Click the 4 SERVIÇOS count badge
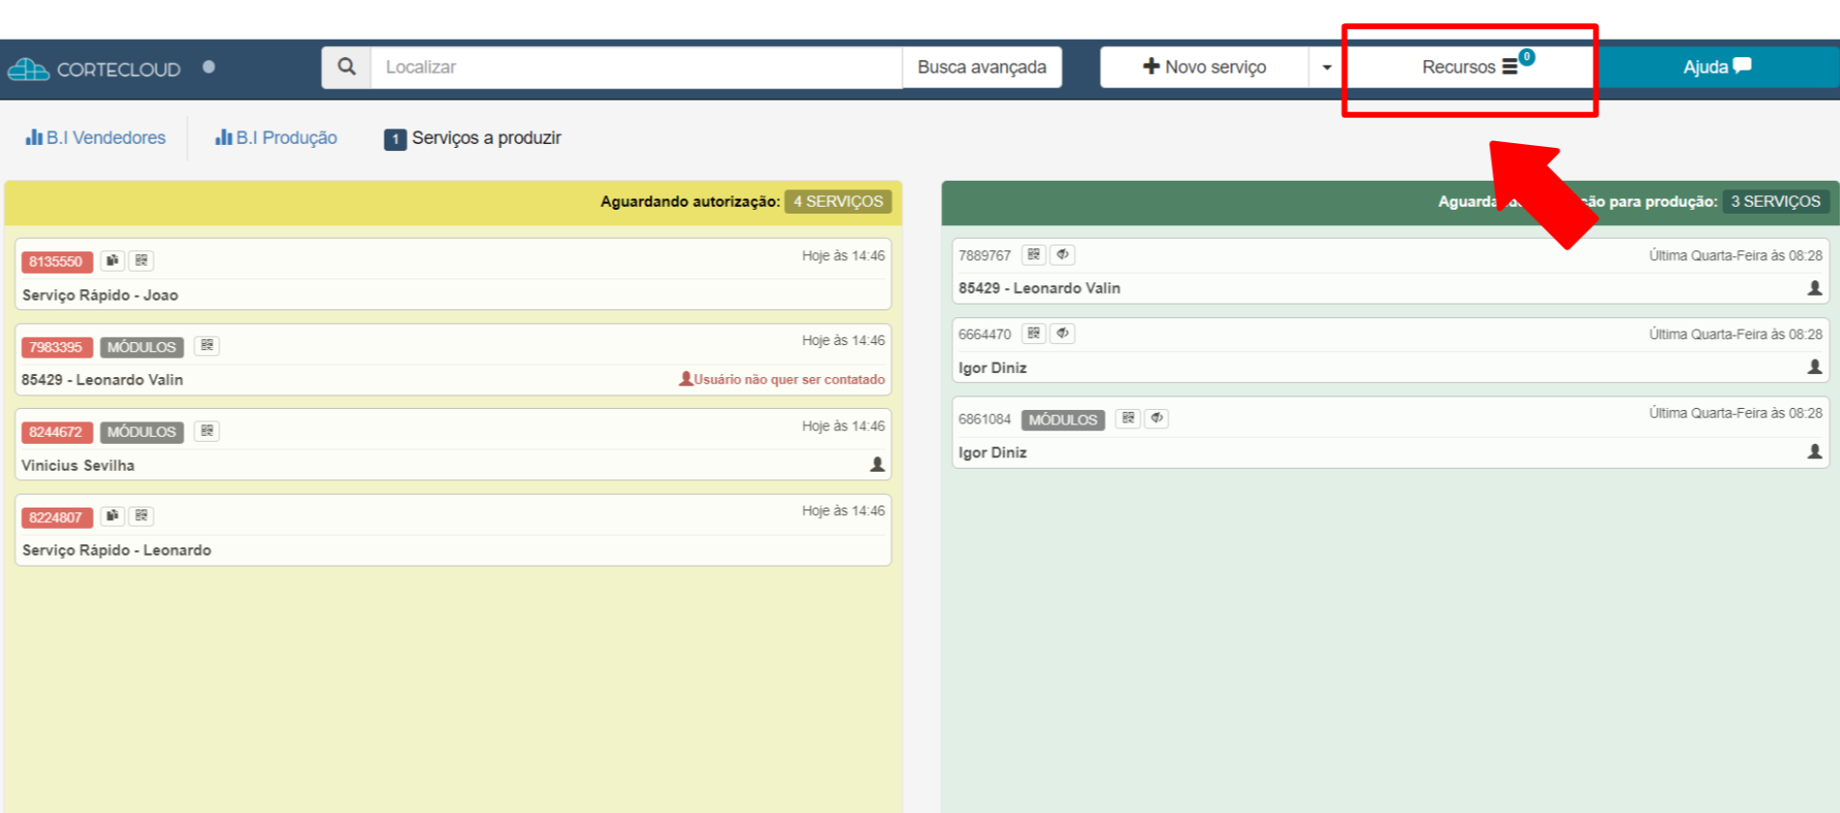 click(838, 201)
